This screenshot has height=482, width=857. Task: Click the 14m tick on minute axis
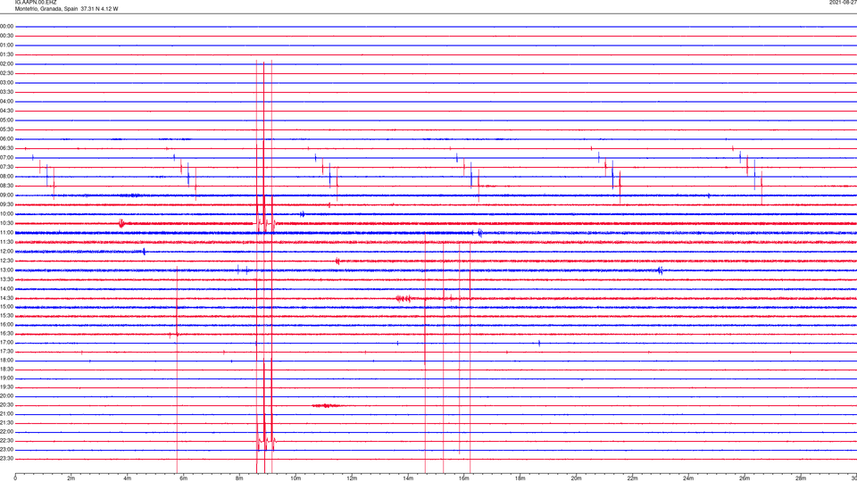pyautogui.click(x=408, y=478)
